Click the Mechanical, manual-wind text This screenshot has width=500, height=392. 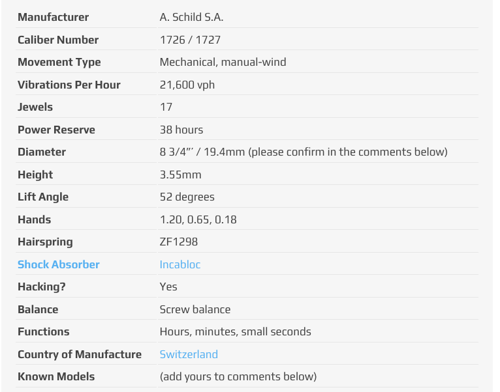tap(223, 62)
